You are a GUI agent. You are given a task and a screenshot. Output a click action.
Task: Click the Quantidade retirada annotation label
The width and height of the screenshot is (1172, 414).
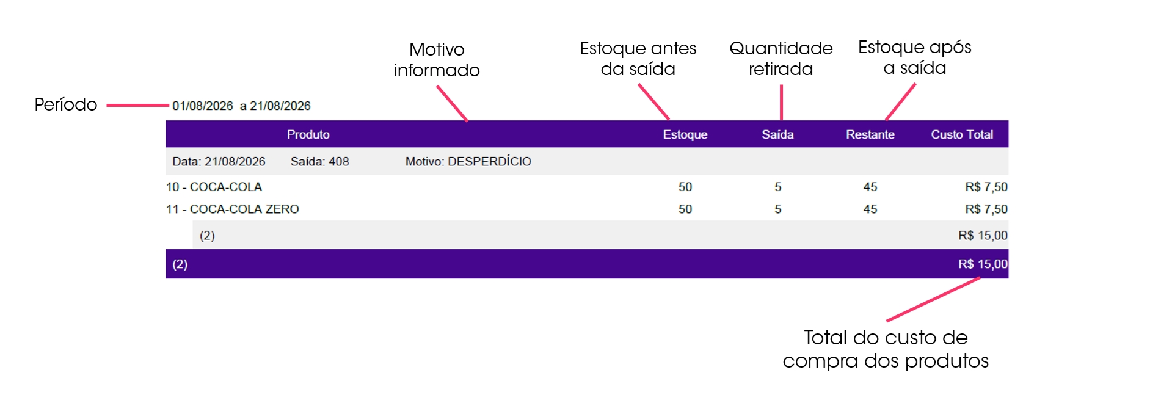tap(781, 59)
